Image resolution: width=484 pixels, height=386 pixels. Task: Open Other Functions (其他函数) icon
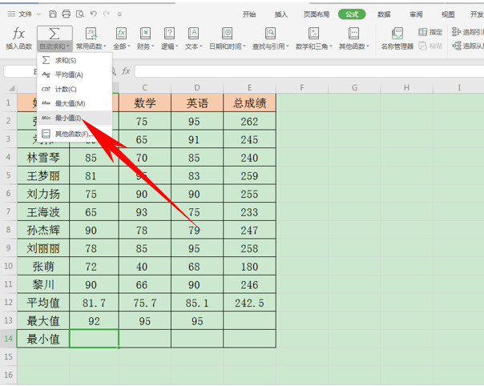point(353,34)
